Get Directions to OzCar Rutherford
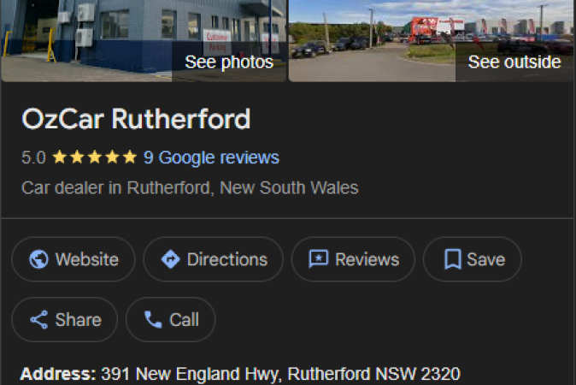The width and height of the screenshot is (576, 385). (x=213, y=259)
